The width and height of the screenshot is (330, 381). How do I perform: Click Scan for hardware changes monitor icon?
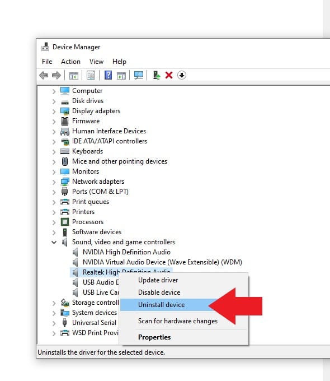point(139,75)
